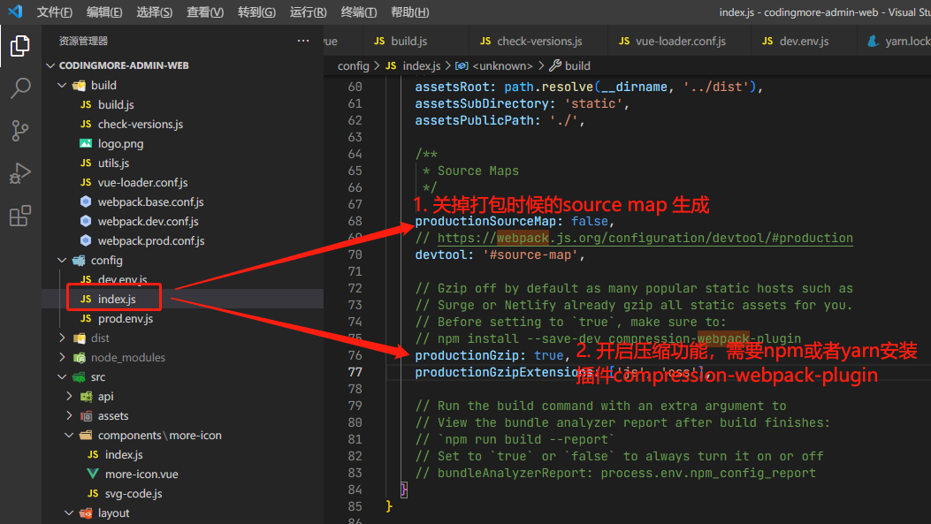Open the 终端(T) menu

coord(359,11)
